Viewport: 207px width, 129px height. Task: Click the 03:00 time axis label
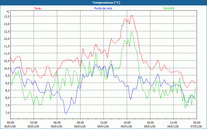34,123
